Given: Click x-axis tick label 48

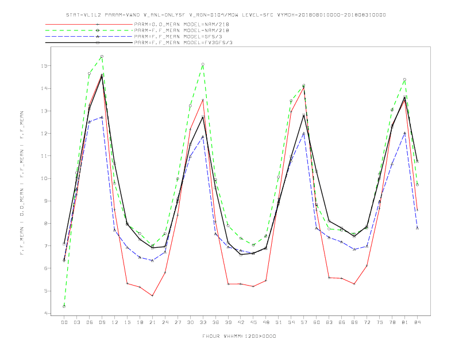Looking at the screenshot, I should [266, 322].
